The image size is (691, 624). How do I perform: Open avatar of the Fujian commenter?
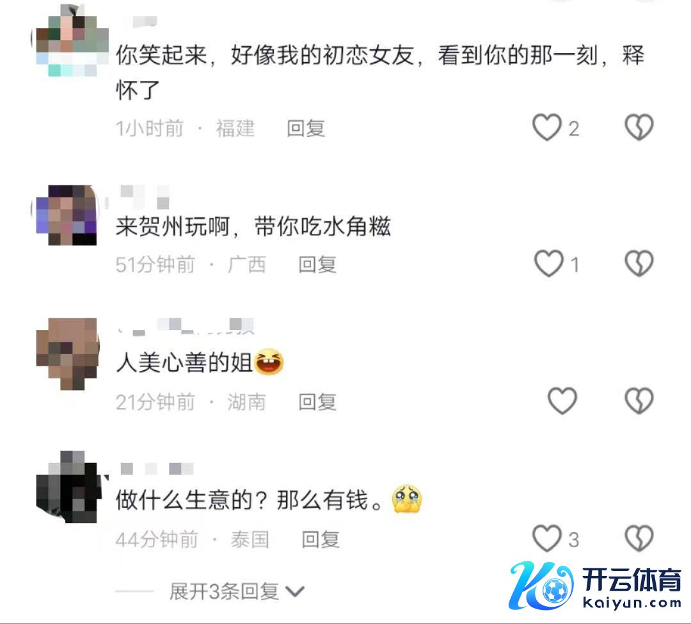point(72,40)
